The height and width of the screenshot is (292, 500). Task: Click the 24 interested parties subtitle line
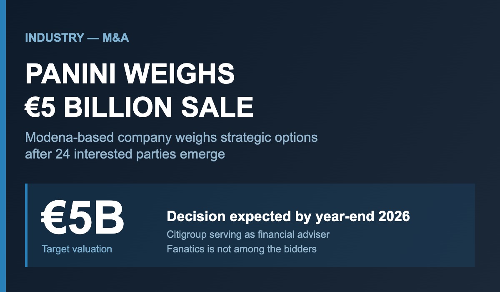tap(125, 154)
